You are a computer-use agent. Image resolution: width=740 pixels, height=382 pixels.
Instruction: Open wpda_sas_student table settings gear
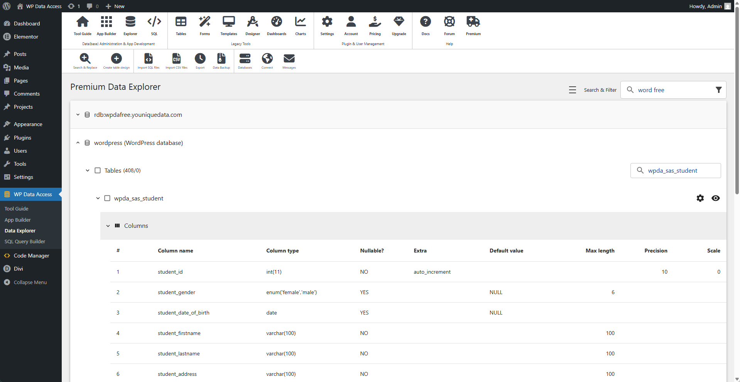click(x=700, y=198)
